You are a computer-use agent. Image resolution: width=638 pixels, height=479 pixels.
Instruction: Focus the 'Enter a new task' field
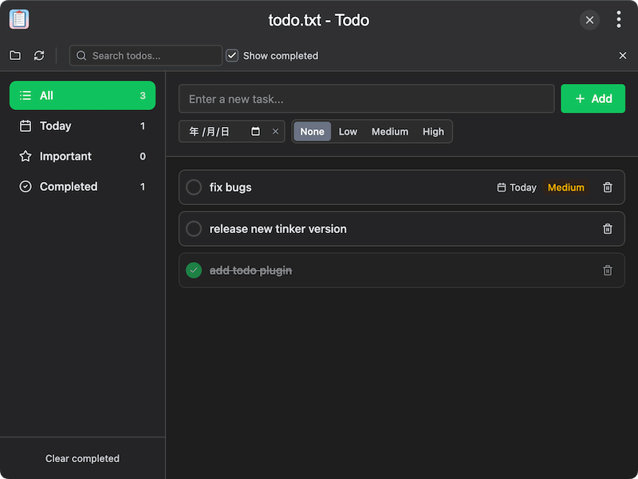366,99
